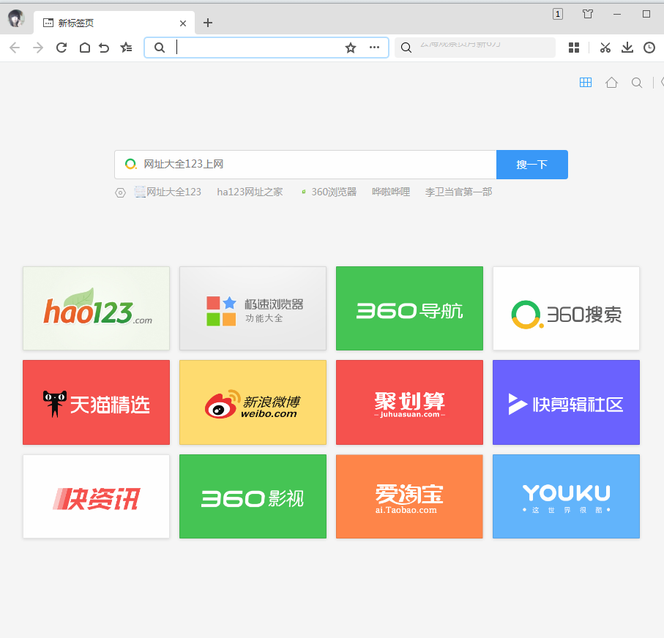
Task: Go back to previous page
Action: [15, 48]
